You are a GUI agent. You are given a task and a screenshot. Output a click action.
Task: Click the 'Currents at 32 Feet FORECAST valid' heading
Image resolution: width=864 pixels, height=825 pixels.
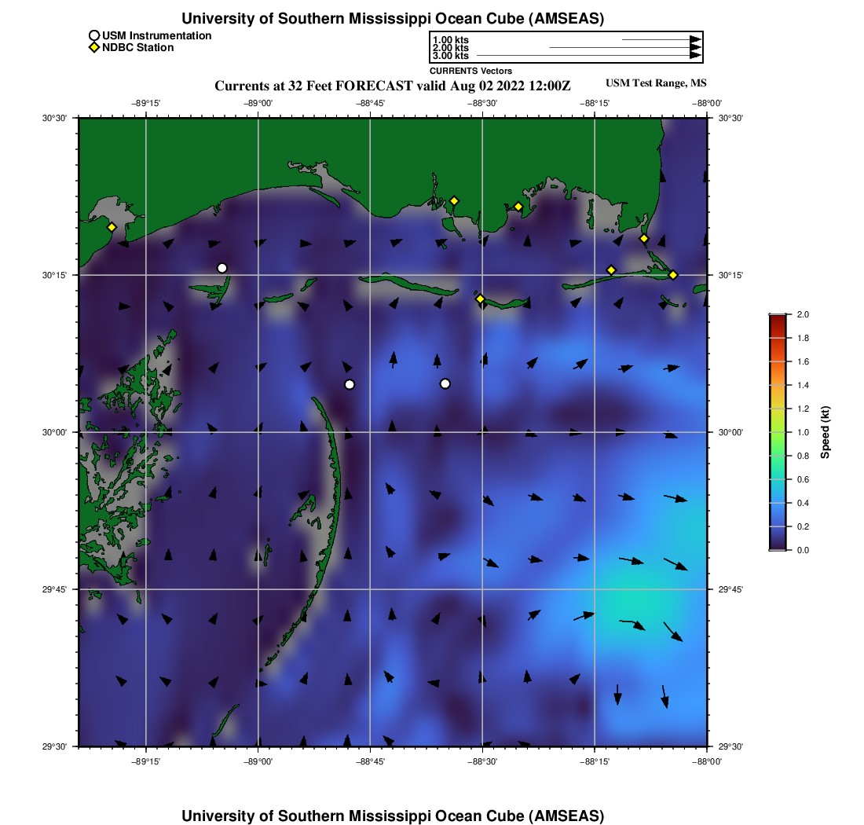(330, 86)
